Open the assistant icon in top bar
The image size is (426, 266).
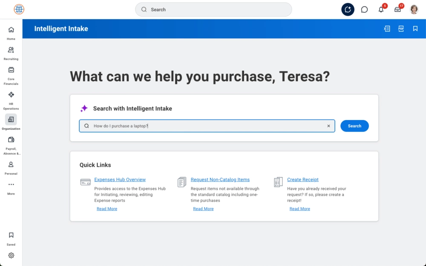[348, 9]
